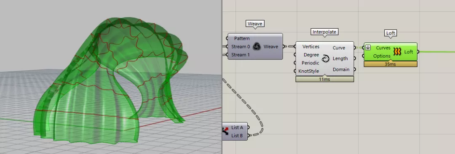Click the orange Loft component icon
Screen dimensions: 455x154
[x=397, y=52]
